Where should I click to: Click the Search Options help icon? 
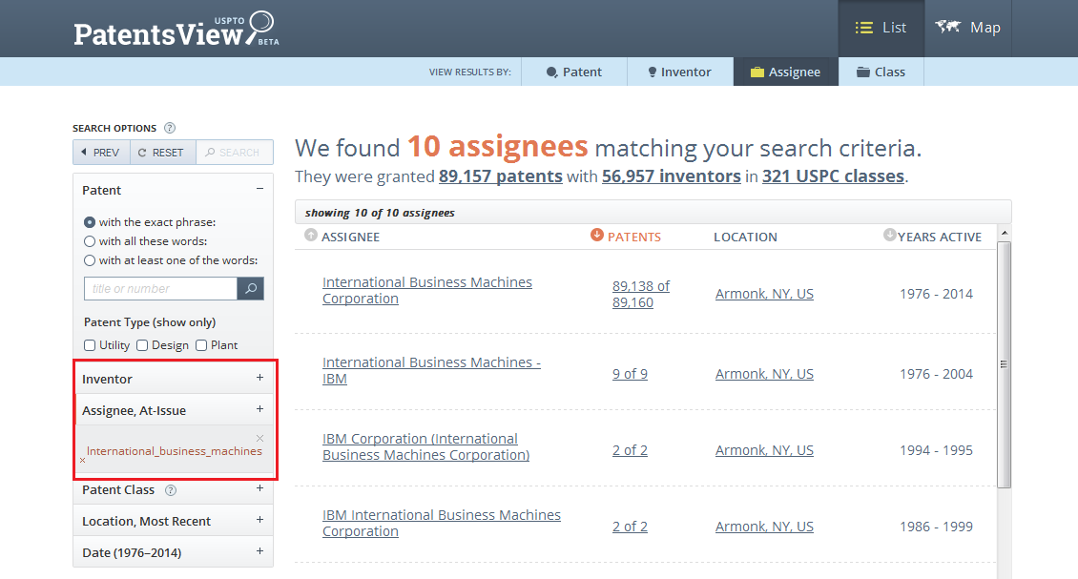click(x=170, y=128)
